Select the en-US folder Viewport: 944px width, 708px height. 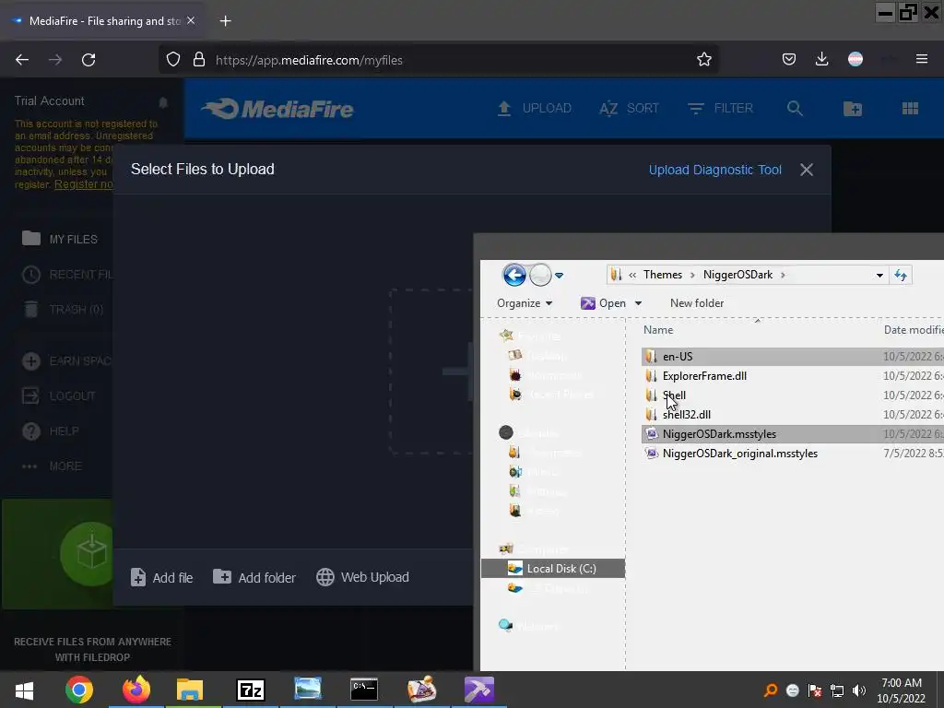[x=792, y=357]
